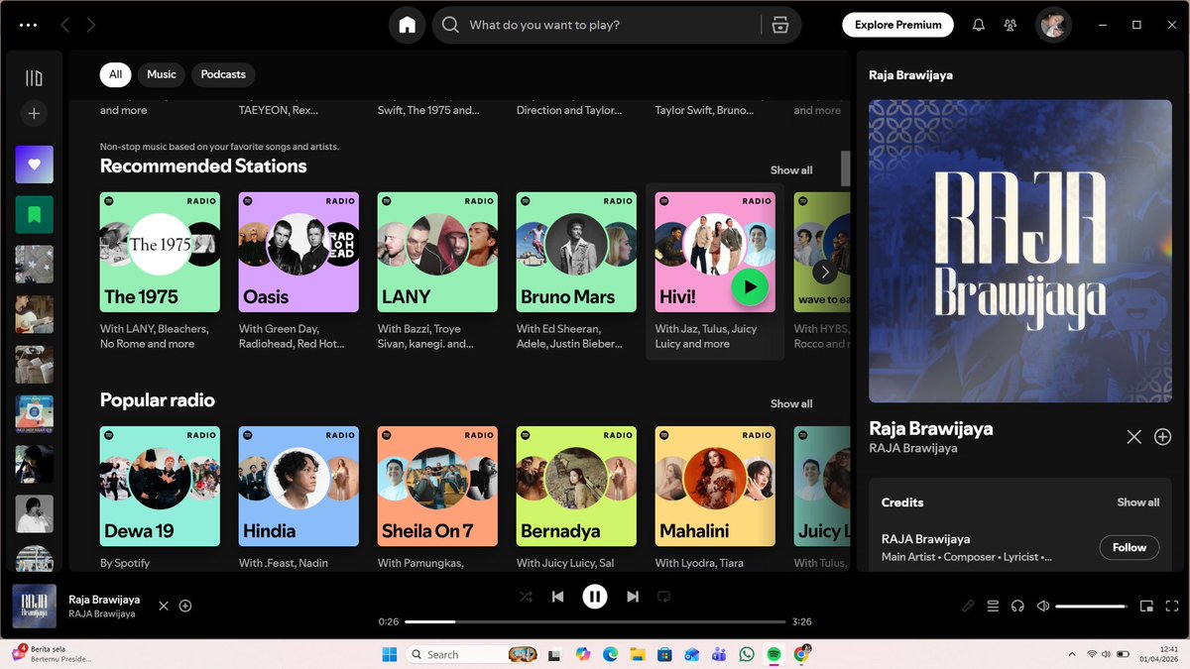Click the Raja Brawijaya album art in panel
Viewport: 1190px width, 669px height.
[x=1020, y=251]
